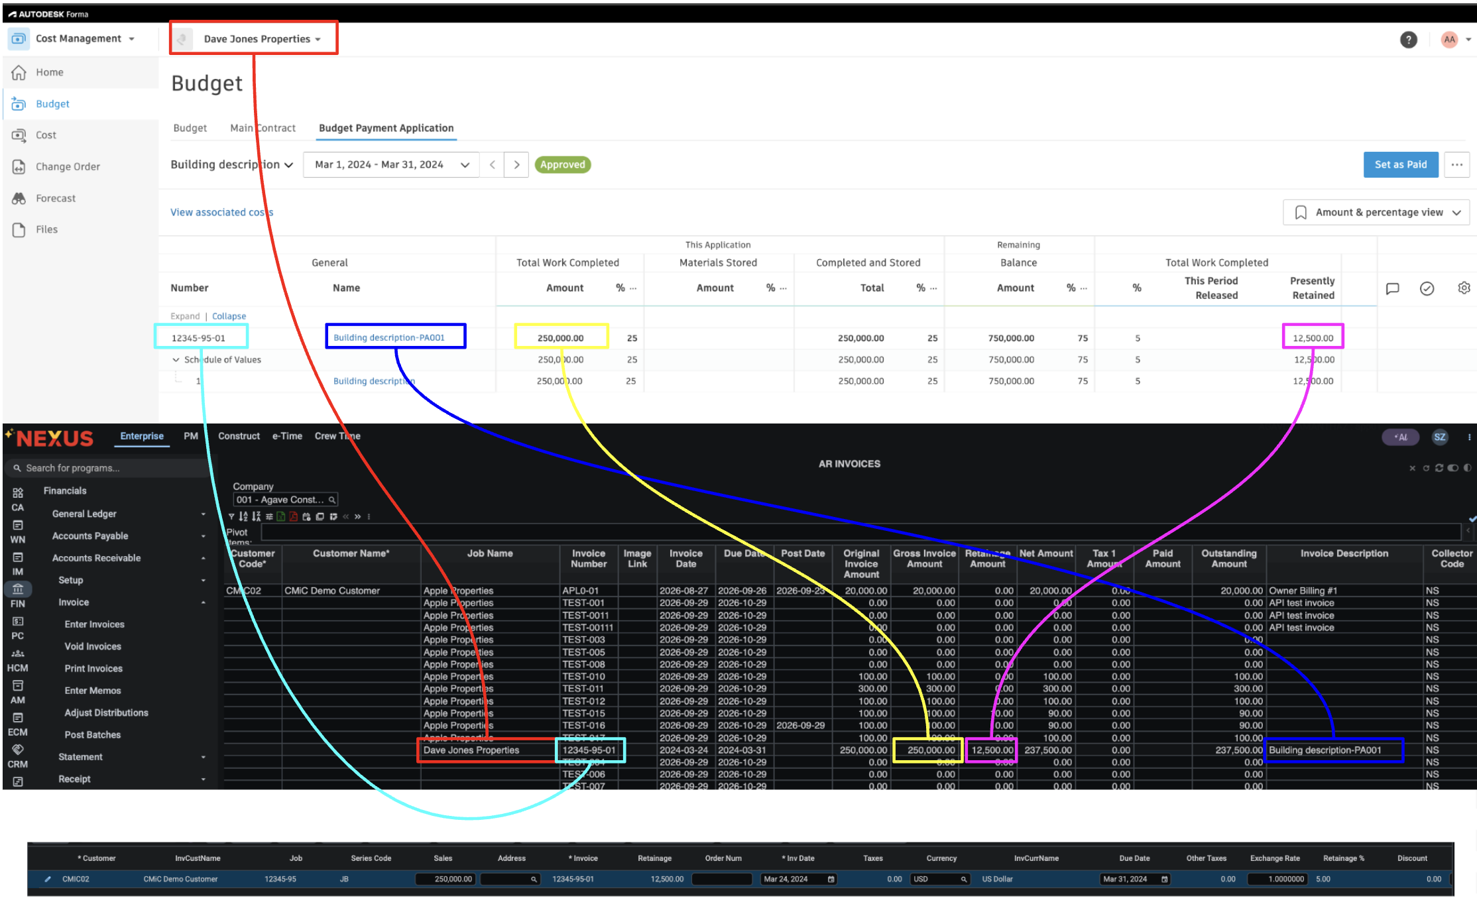Screen dimensions: 1477x912
Task: Open more options ellipsis beside Set as Paid
Action: [1456, 165]
